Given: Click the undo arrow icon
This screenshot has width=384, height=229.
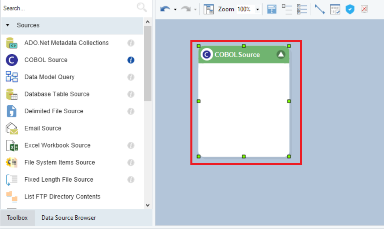Looking at the screenshot, I should click(165, 9).
